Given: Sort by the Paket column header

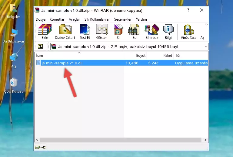Looking at the screenshot, I should coord(160,55).
